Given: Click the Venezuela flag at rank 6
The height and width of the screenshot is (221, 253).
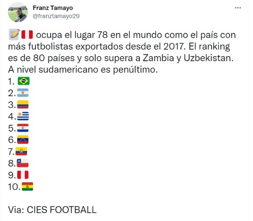Looking at the screenshot, I should tap(22, 140).
